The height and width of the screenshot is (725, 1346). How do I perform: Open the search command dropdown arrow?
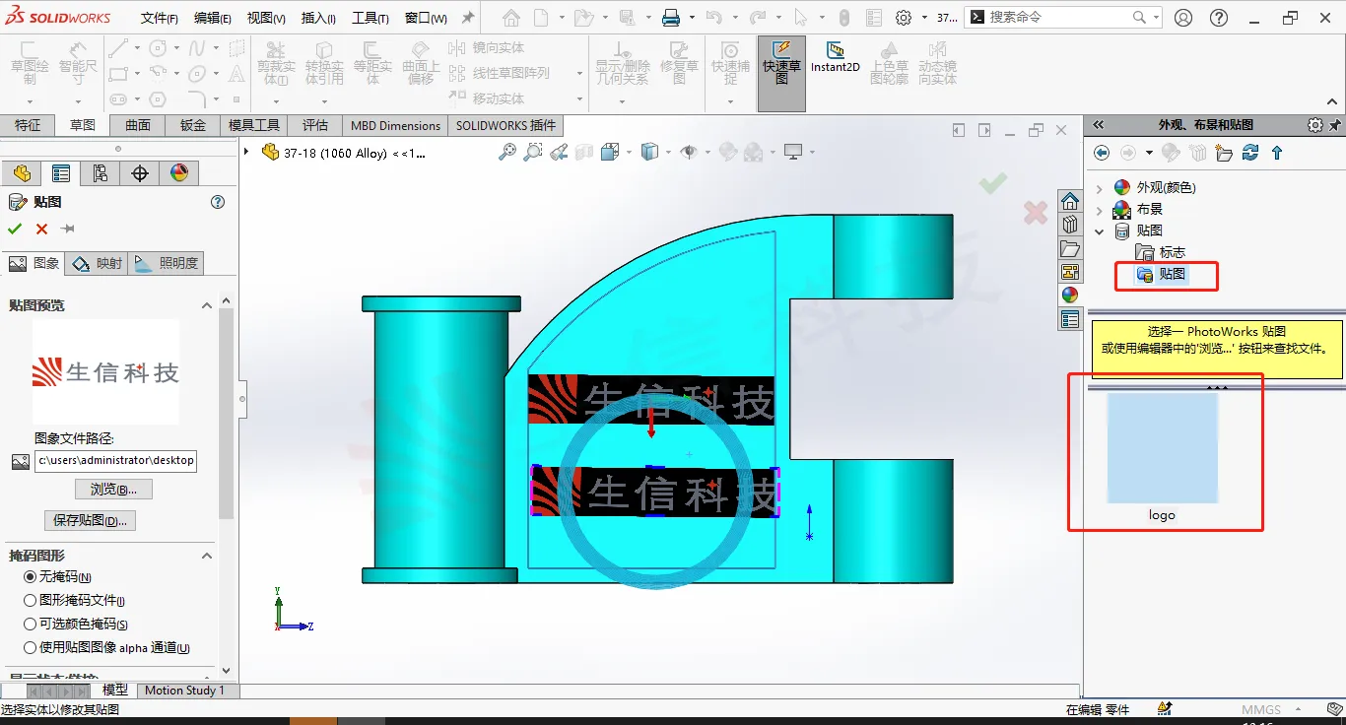pos(1156,17)
